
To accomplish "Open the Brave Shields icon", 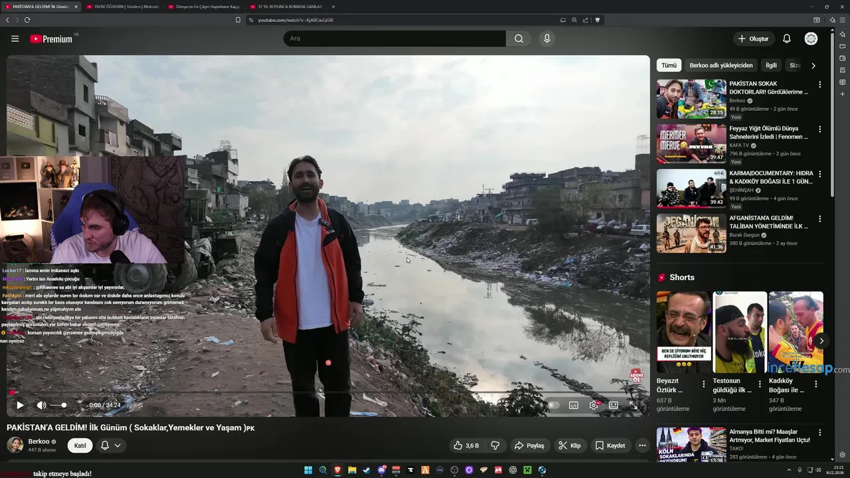I will [598, 20].
